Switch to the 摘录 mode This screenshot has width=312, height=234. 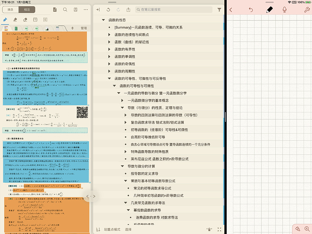pos(10,9)
